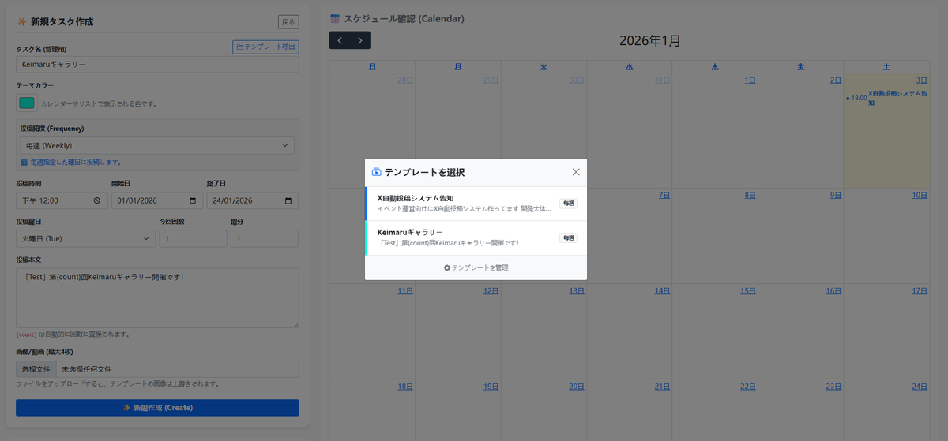Edit the 増分 field
Screen dimensions: 948x441
click(264, 238)
